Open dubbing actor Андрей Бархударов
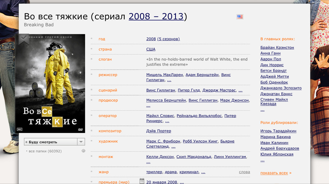 coord(280,148)
